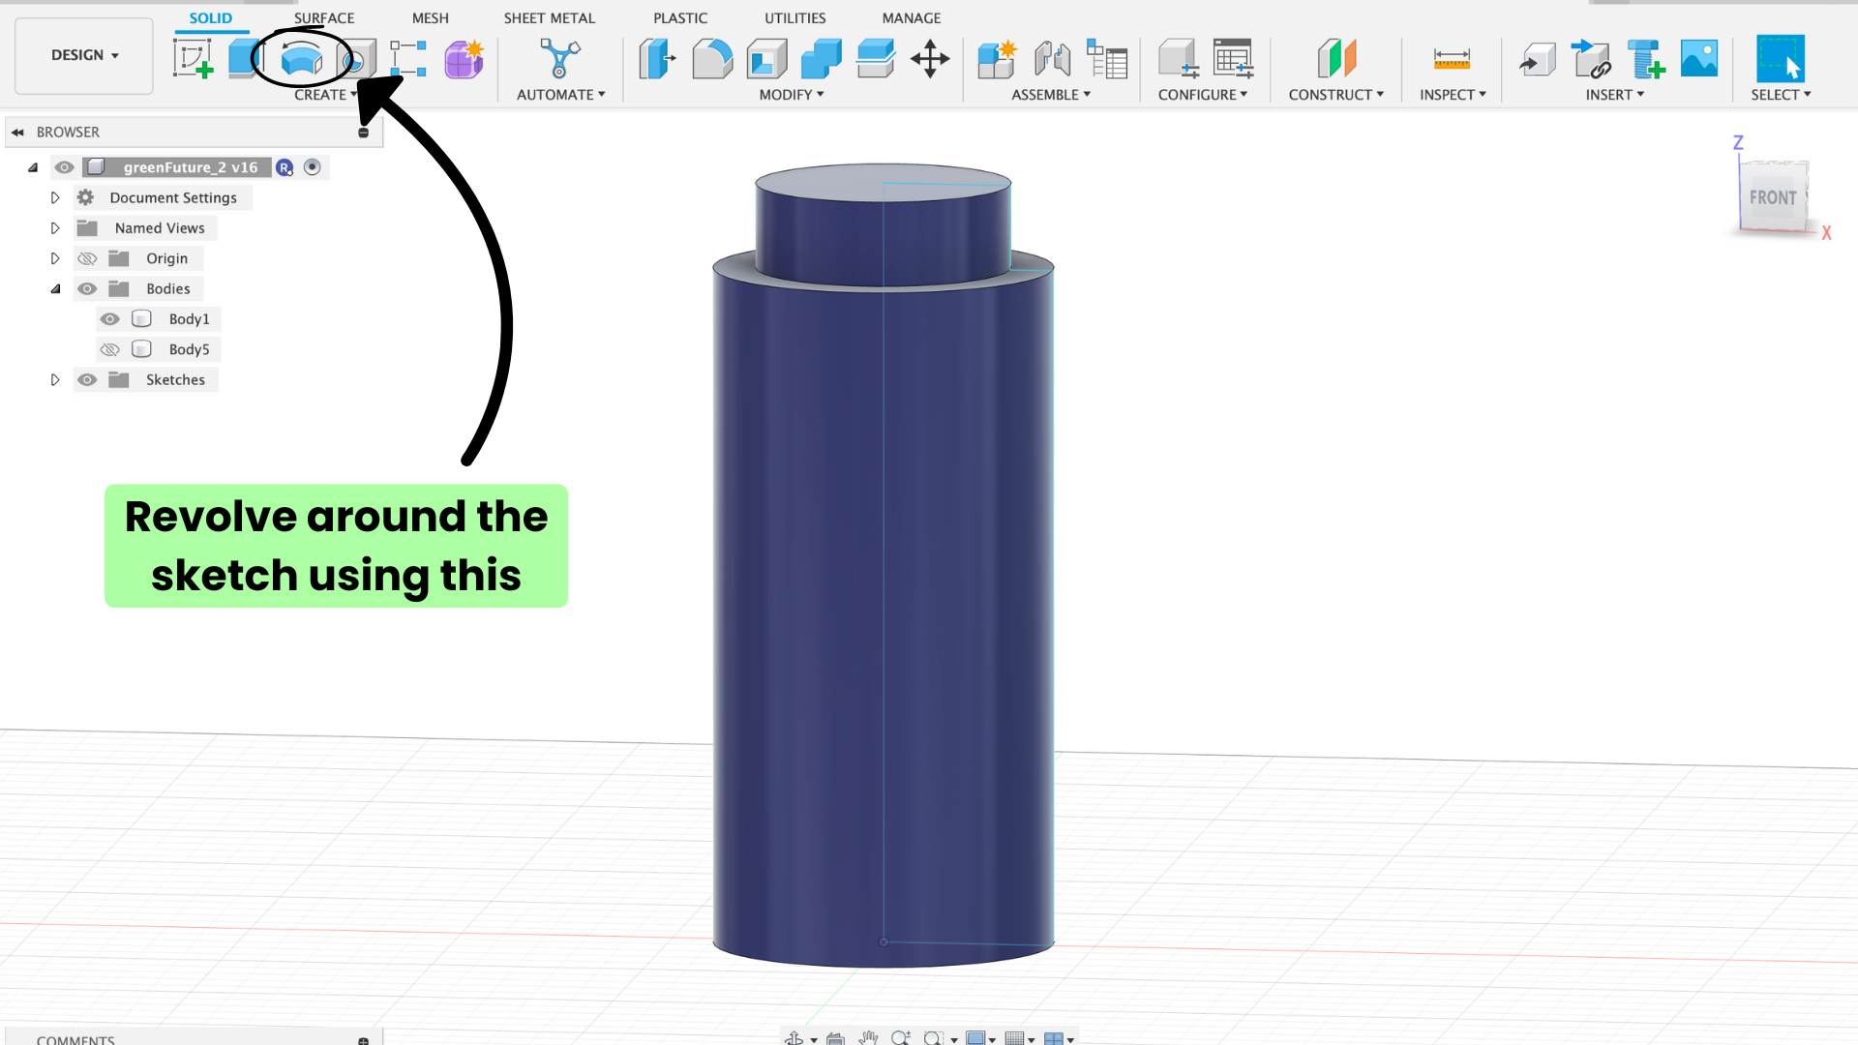This screenshot has height=1045, width=1858.
Task: Toggle Origin folder visibility
Action: 87,258
